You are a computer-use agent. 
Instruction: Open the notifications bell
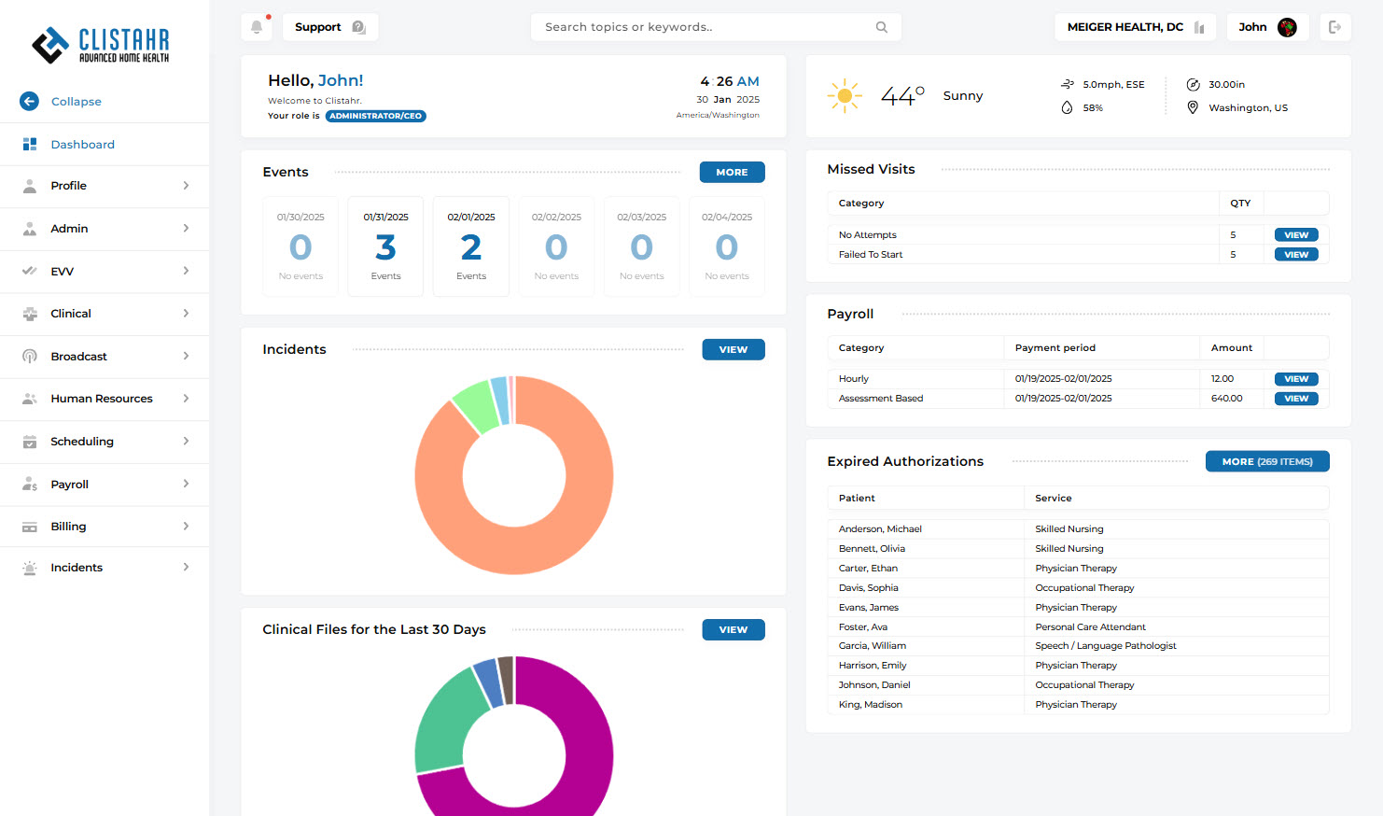click(x=257, y=27)
